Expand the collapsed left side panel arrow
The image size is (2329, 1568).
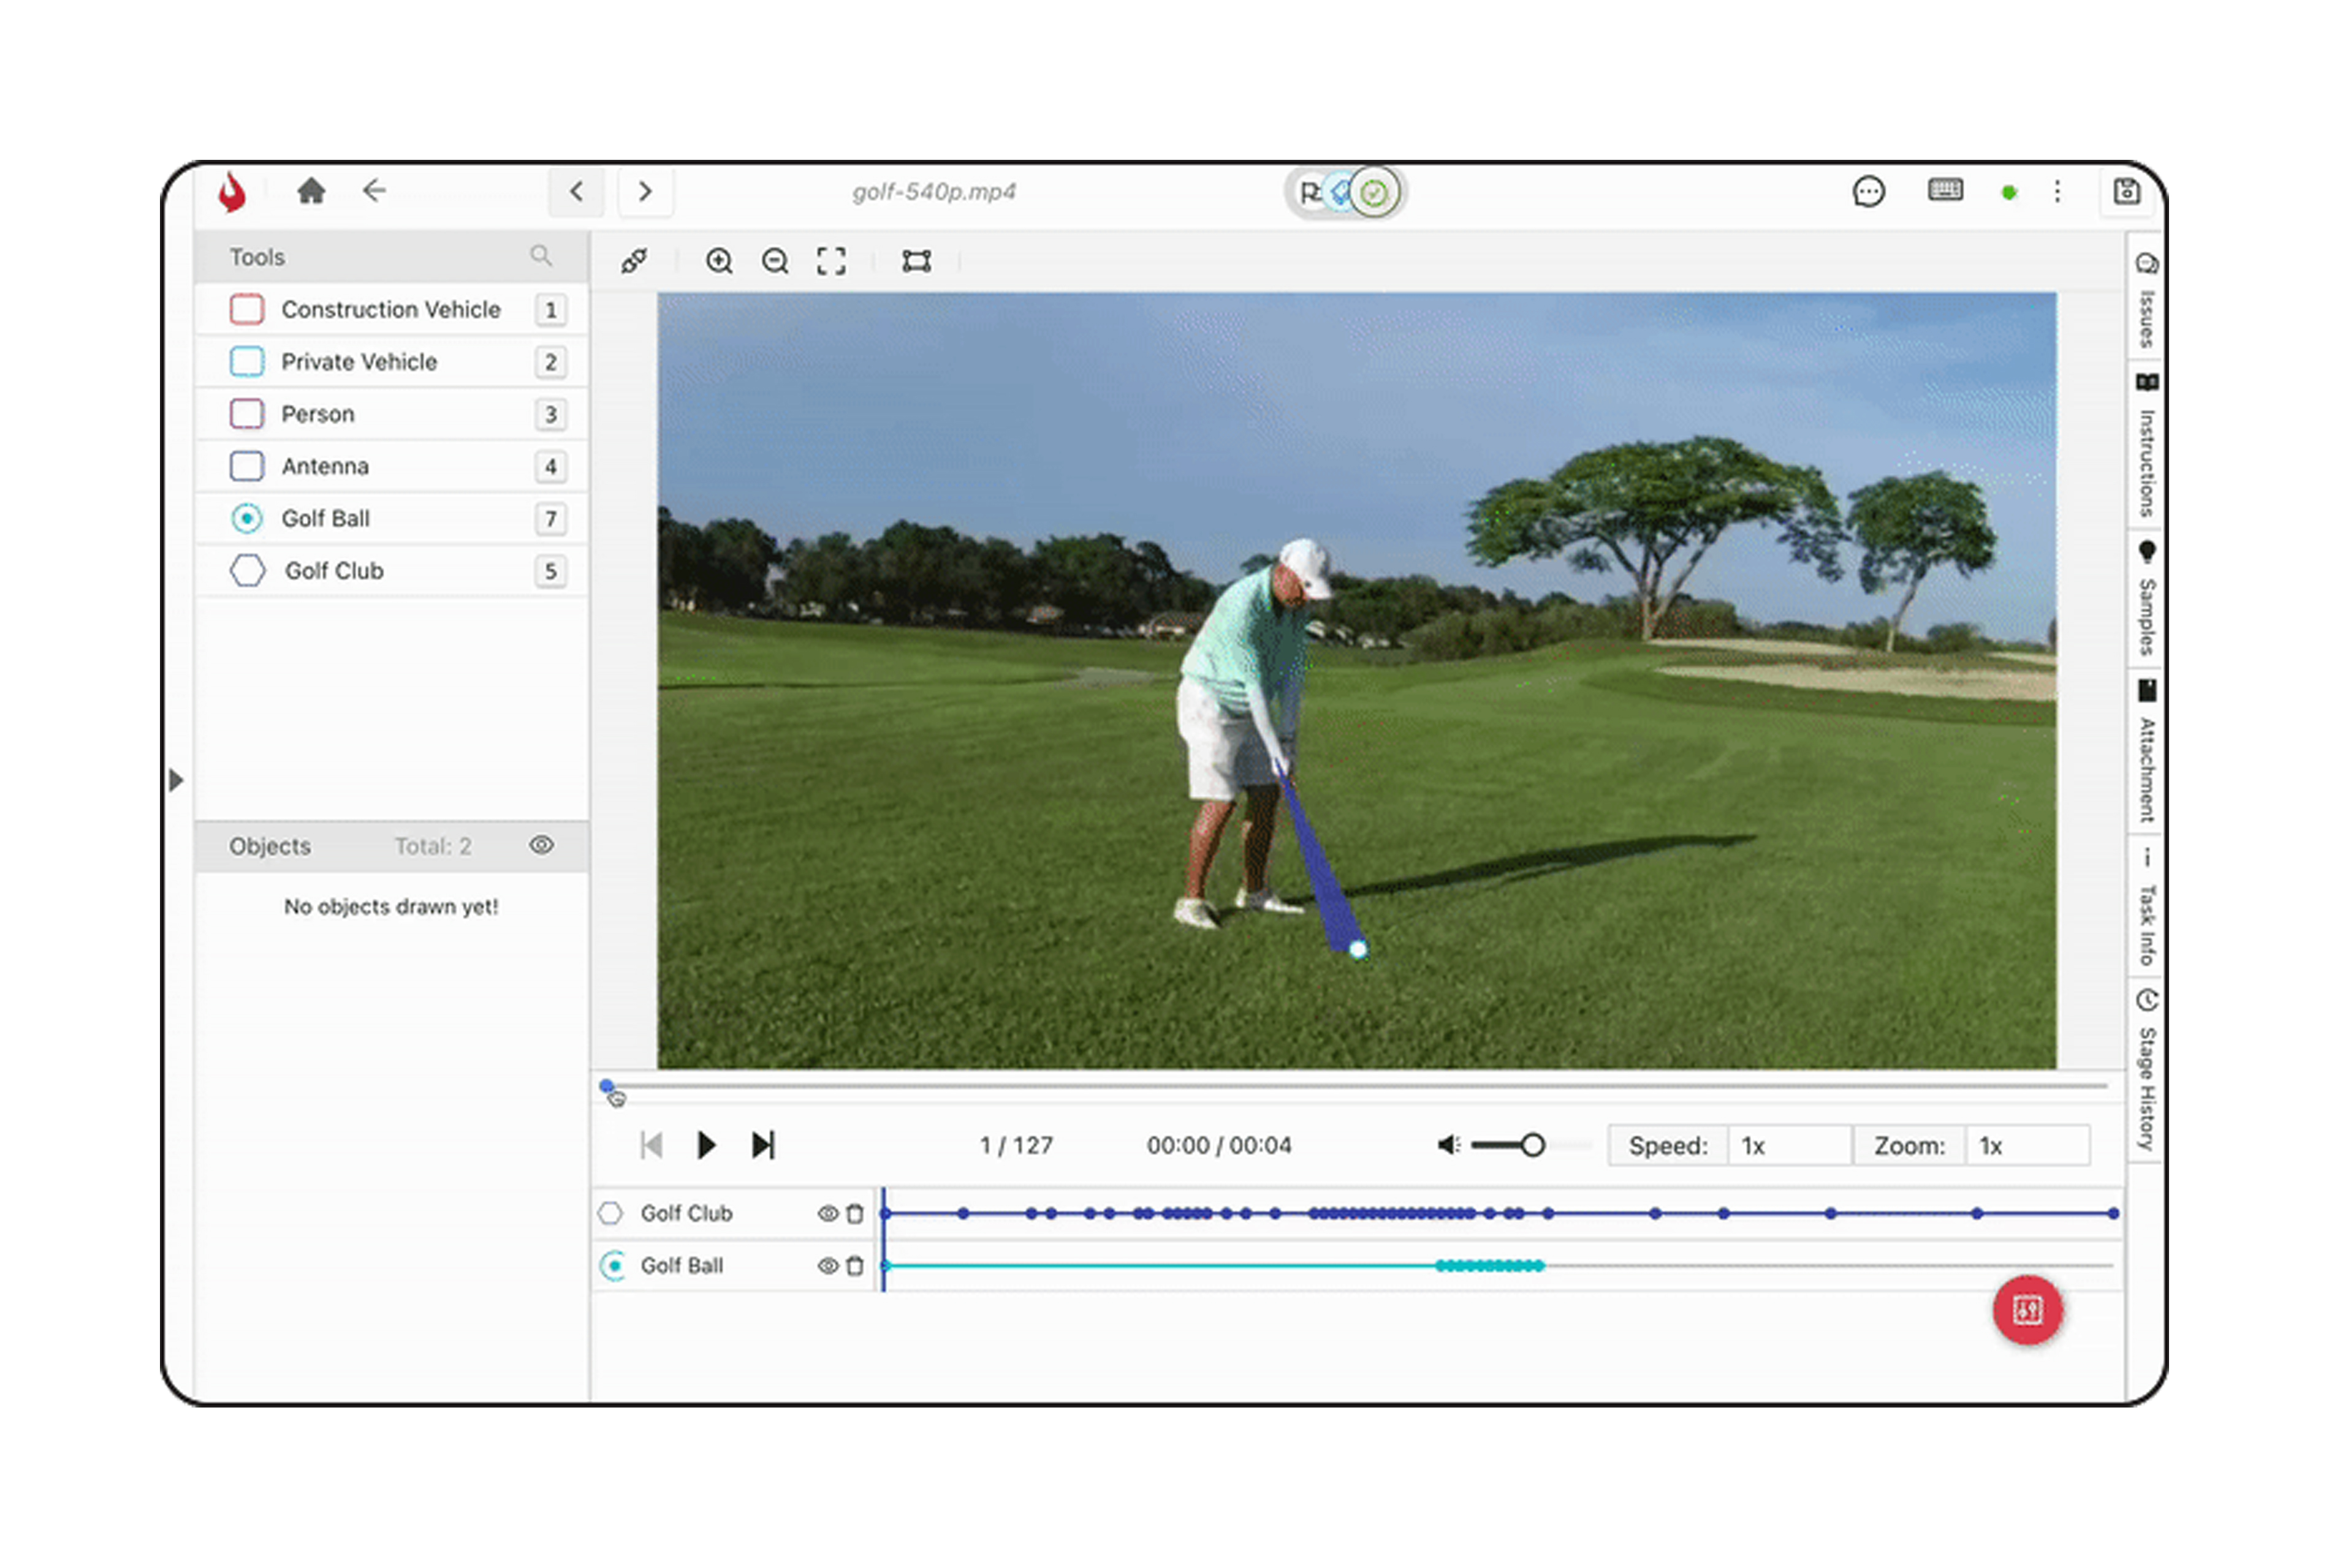coord(176,779)
